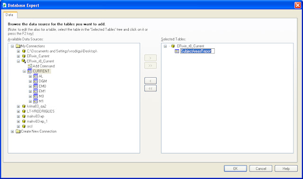This screenshot has height=179, width=303.
Task: Click the EM0 table icon
Action: [36, 86]
